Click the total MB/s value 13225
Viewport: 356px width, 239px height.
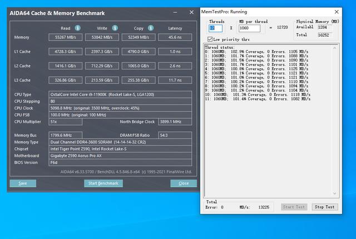click(x=264, y=207)
